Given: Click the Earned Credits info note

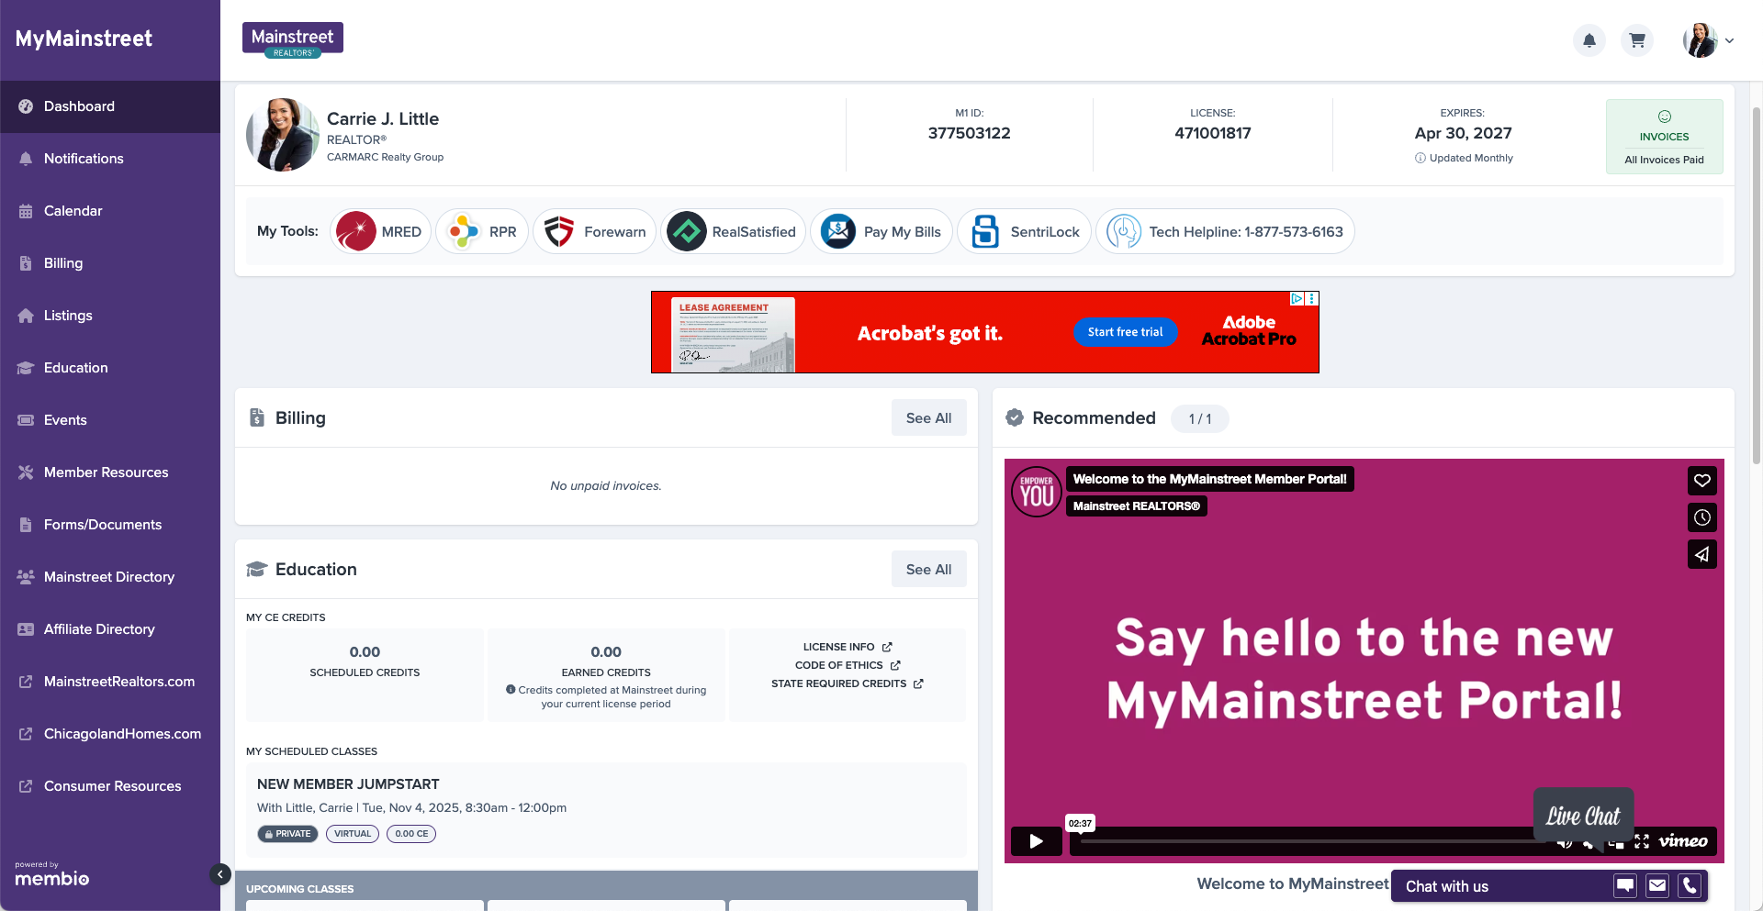Looking at the screenshot, I should pyautogui.click(x=606, y=697).
